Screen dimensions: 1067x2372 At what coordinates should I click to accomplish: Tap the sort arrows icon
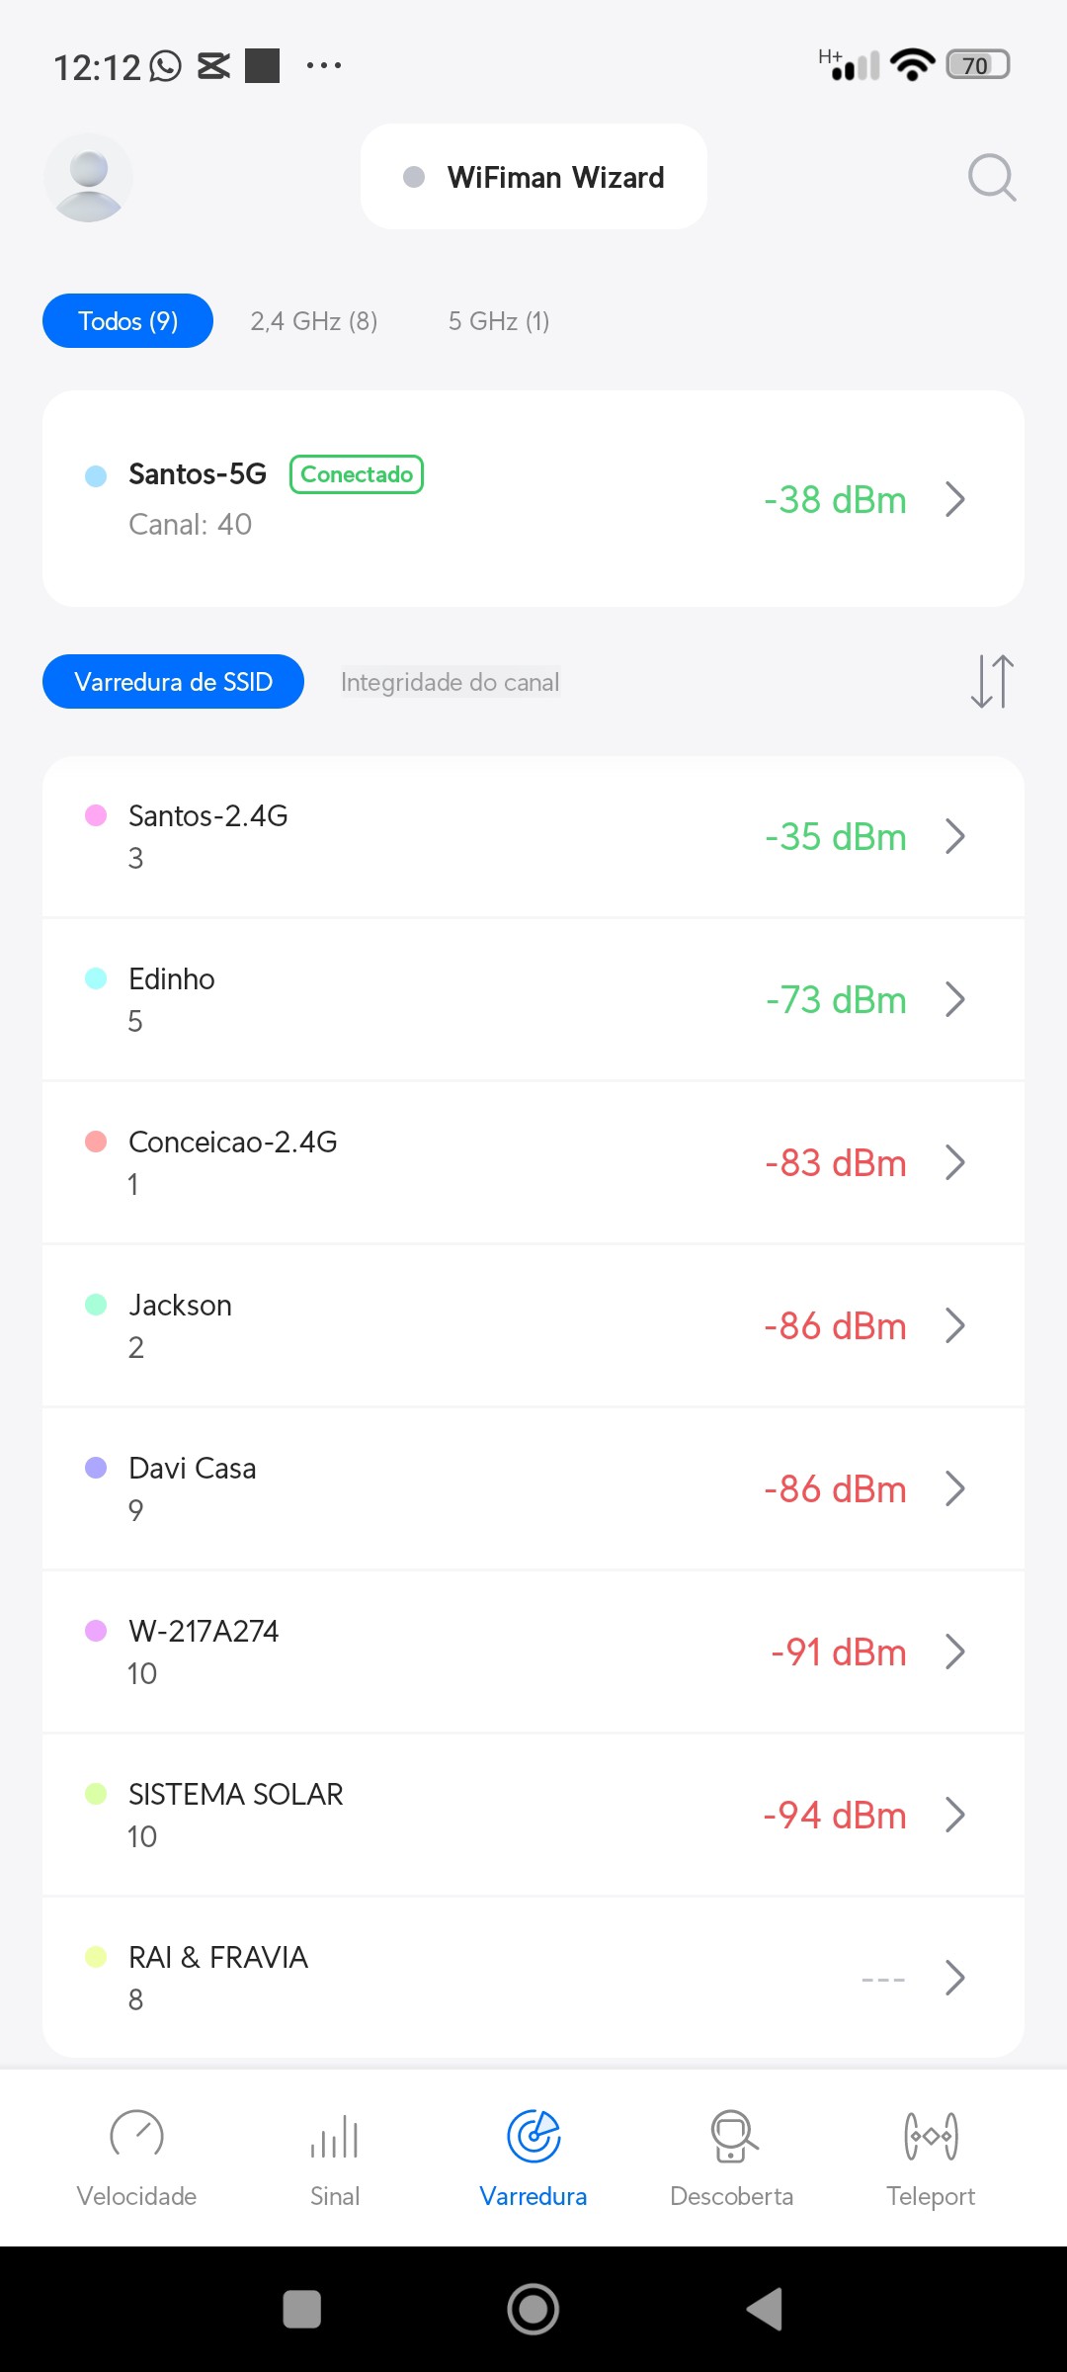coord(992,682)
